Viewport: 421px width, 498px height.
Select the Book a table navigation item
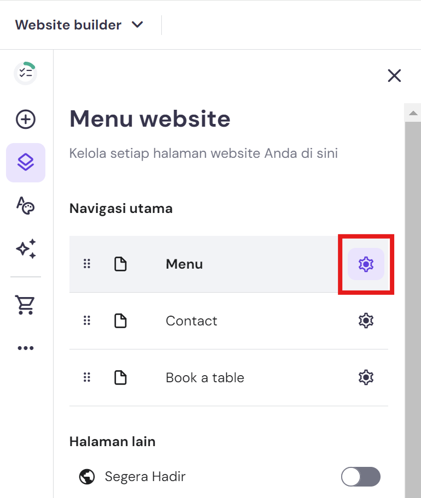click(x=204, y=377)
